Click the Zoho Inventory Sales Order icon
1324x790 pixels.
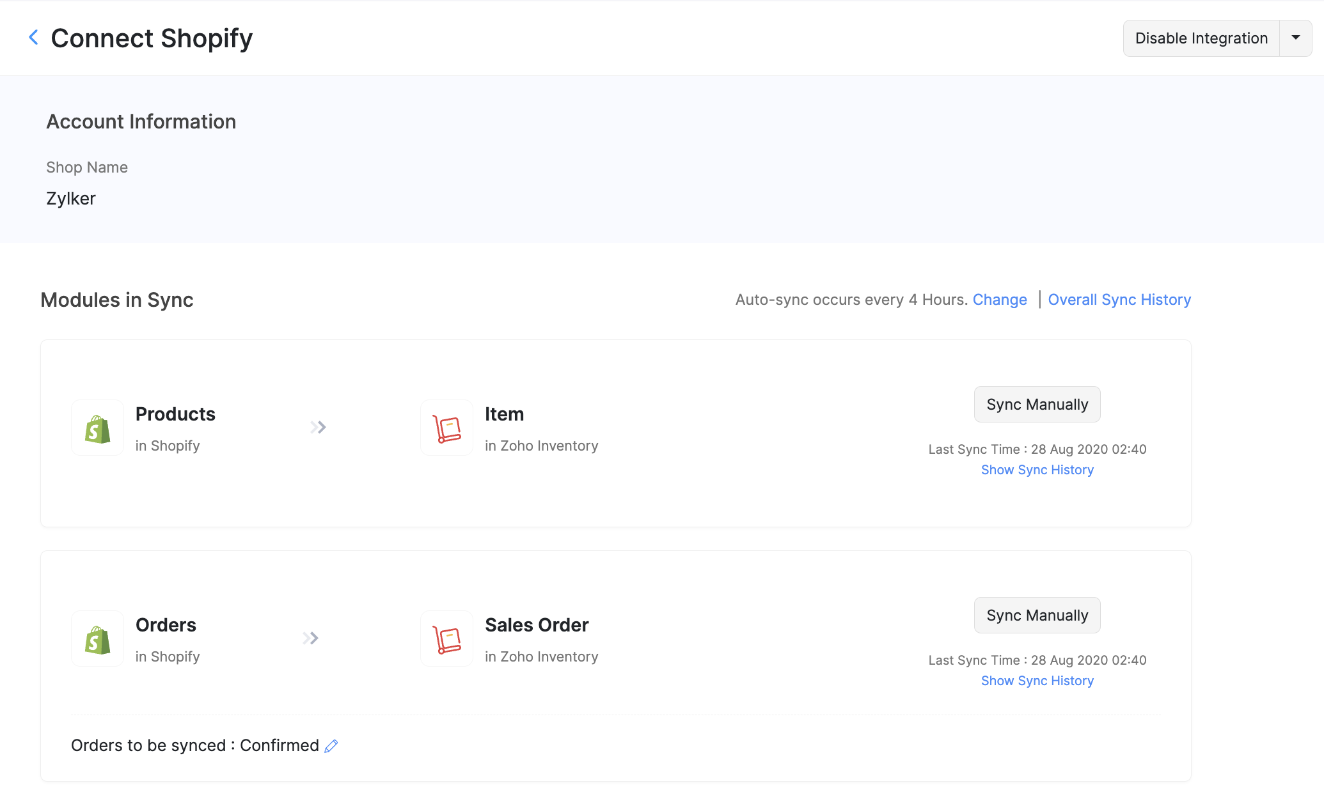446,638
